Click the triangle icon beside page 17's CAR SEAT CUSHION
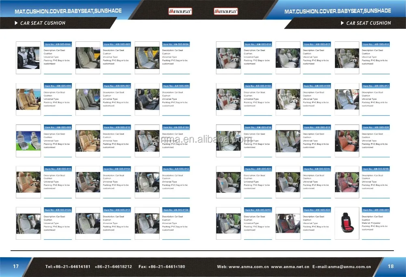The image size is (406, 277). coord(16,23)
